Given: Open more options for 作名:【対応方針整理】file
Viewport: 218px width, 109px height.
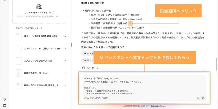Looking at the screenshot, I should [x=65, y=36].
